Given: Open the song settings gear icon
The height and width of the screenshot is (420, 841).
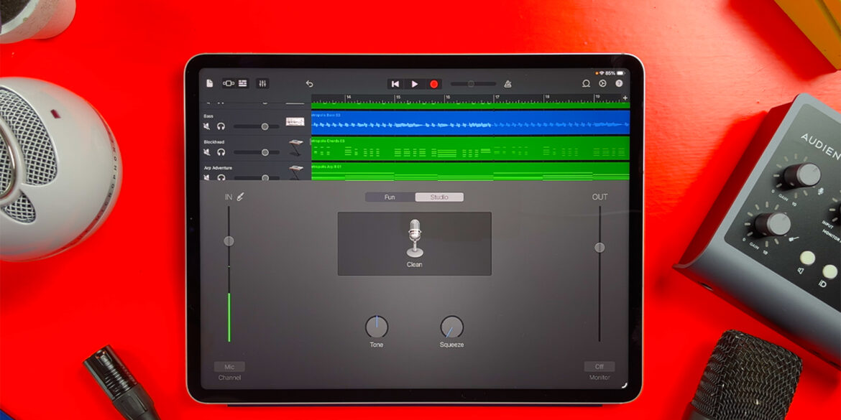Looking at the screenshot, I should [602, 82].
